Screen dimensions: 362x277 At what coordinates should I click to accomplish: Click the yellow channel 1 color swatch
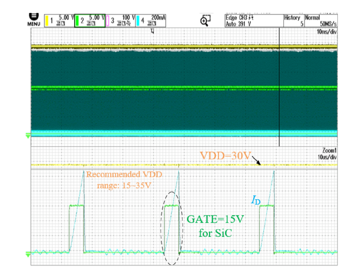[47, 20]
